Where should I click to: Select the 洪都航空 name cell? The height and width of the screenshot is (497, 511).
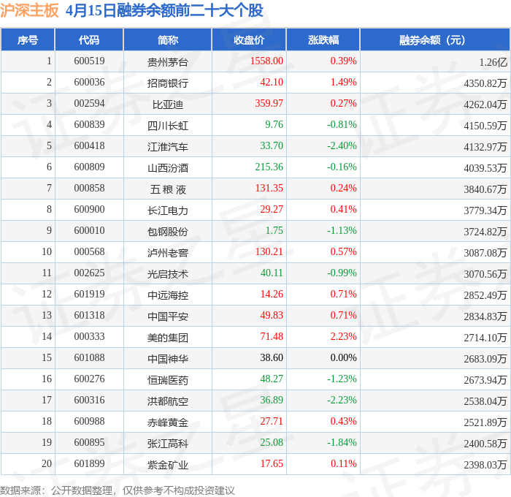pyautogui.click(x=167, y=401)
